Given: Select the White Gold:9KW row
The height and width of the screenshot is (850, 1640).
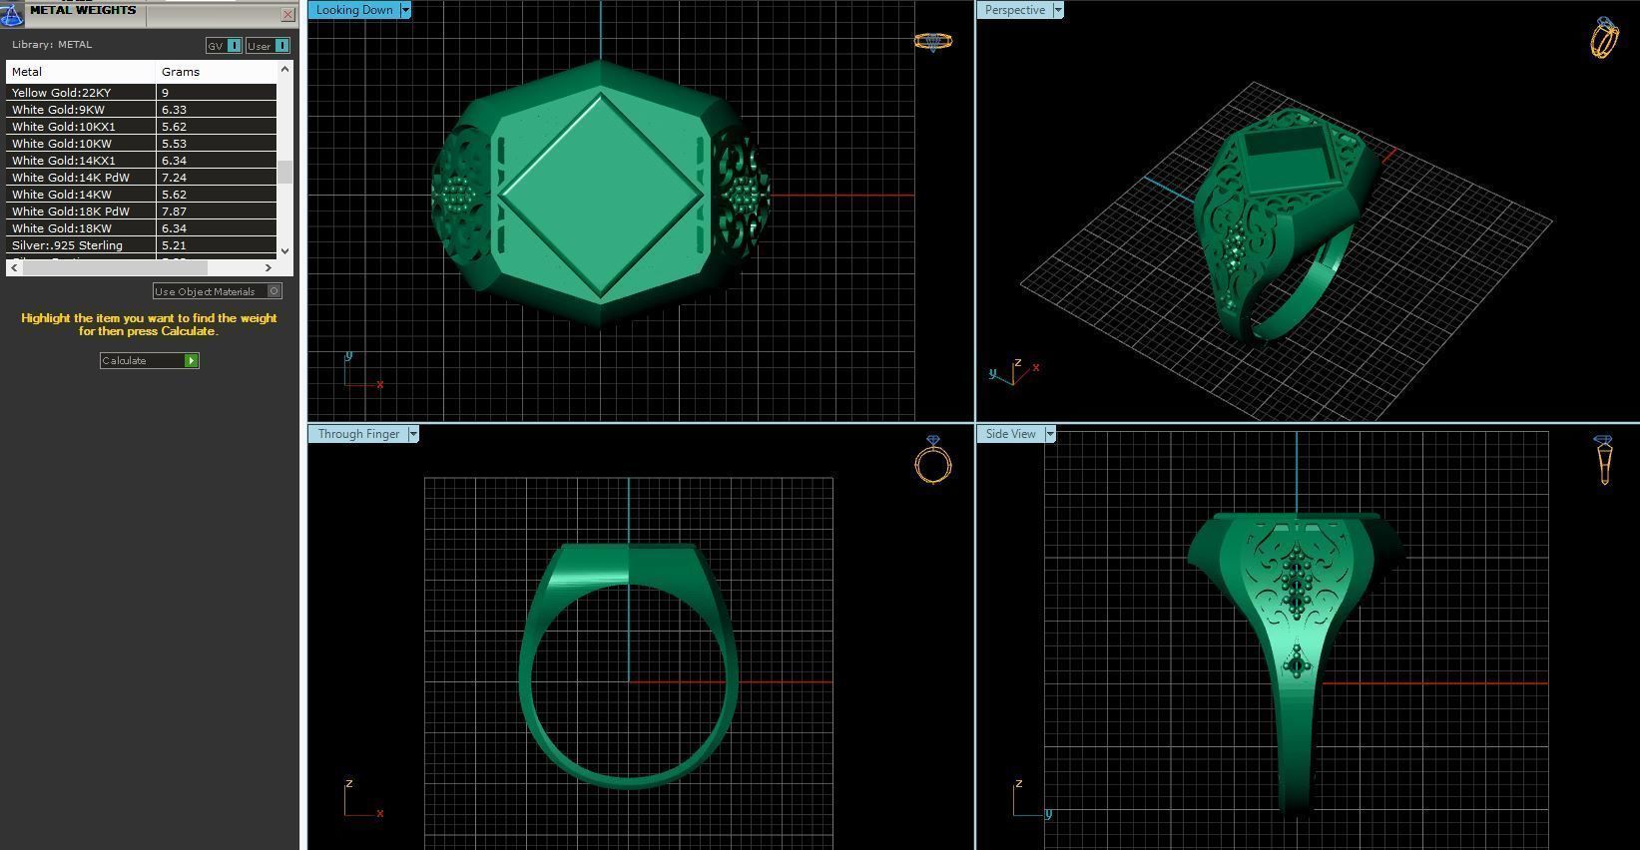Looking at the screenshot, I should [x=141, y=109].
